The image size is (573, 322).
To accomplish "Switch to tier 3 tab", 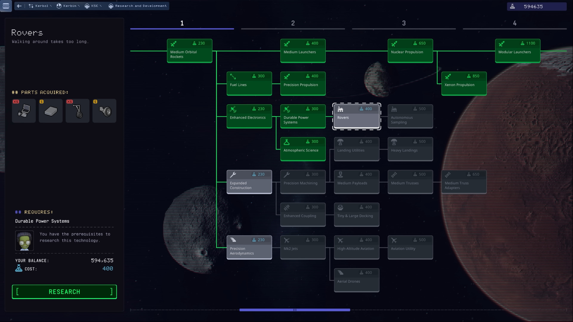I will pyautogui.click(x=404, y=24).
